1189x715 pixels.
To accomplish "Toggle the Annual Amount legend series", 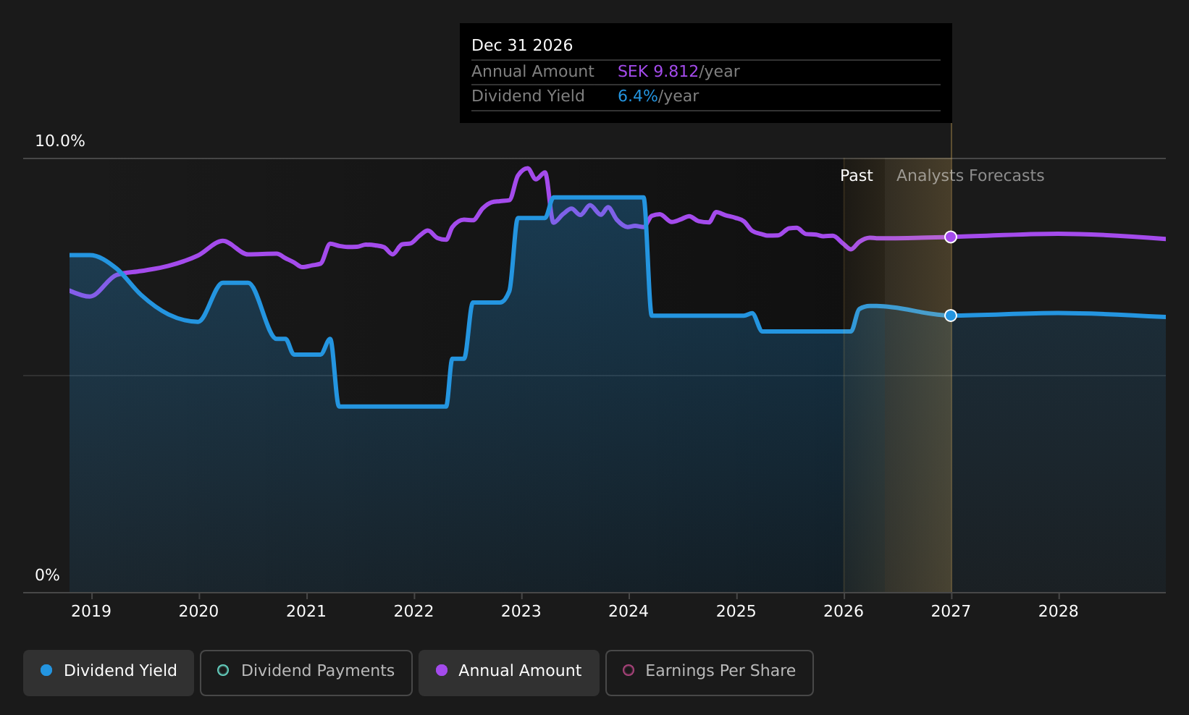I will (509, 672).
